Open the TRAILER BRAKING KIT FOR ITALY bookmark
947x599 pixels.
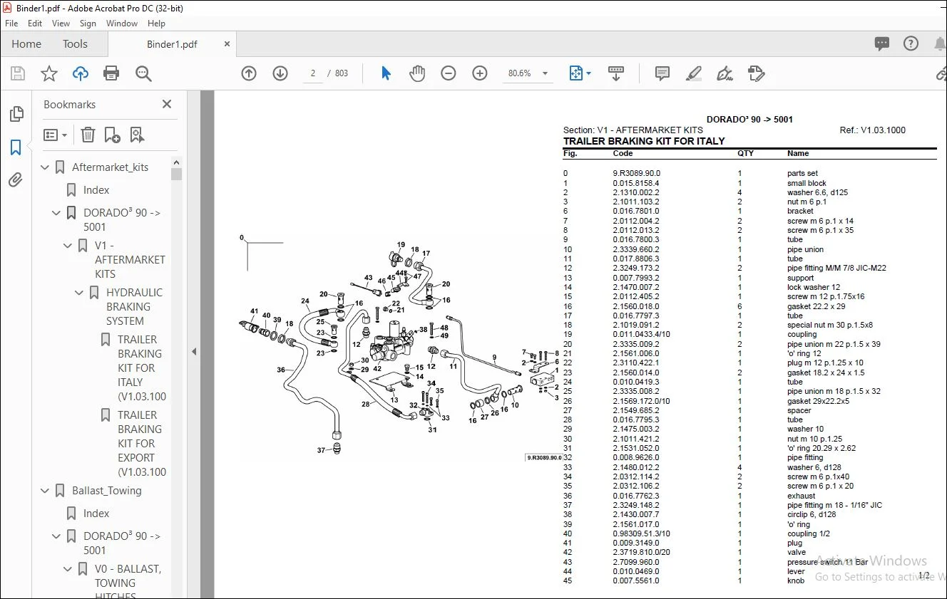point(142,368)
